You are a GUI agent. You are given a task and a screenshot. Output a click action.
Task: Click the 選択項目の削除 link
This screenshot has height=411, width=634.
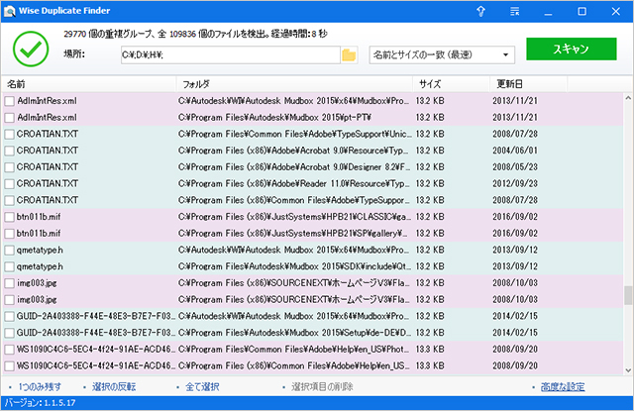[322, 387]
